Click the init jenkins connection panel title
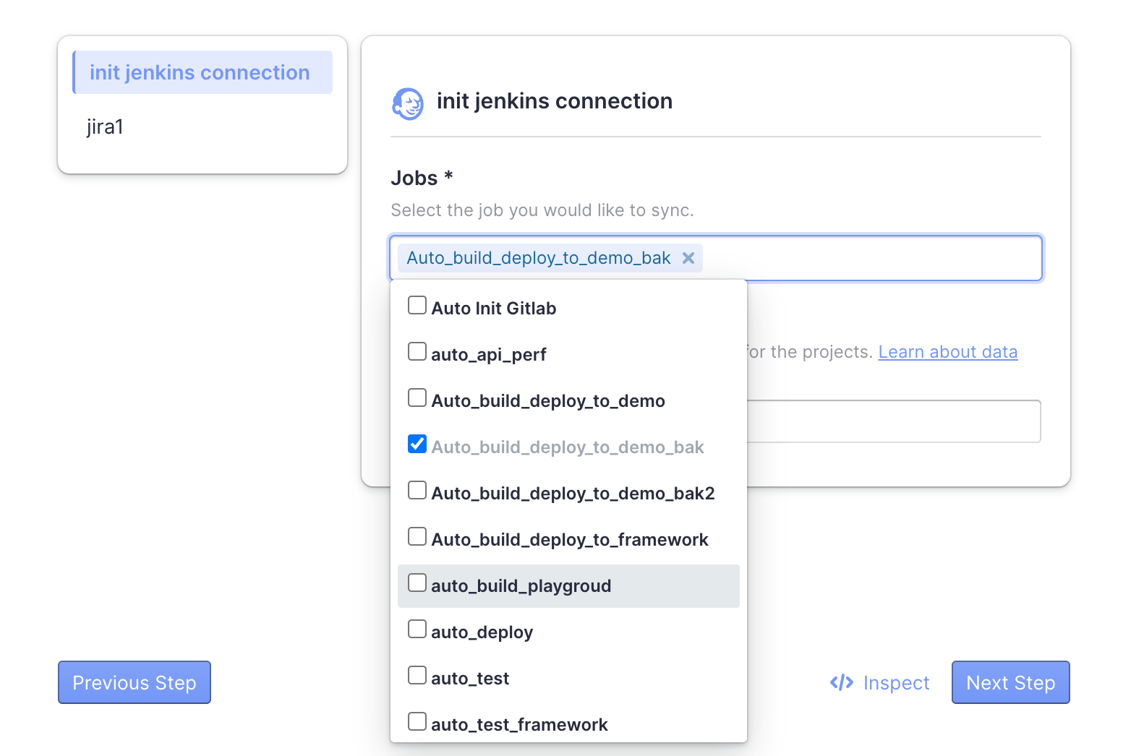 point(555,101)
